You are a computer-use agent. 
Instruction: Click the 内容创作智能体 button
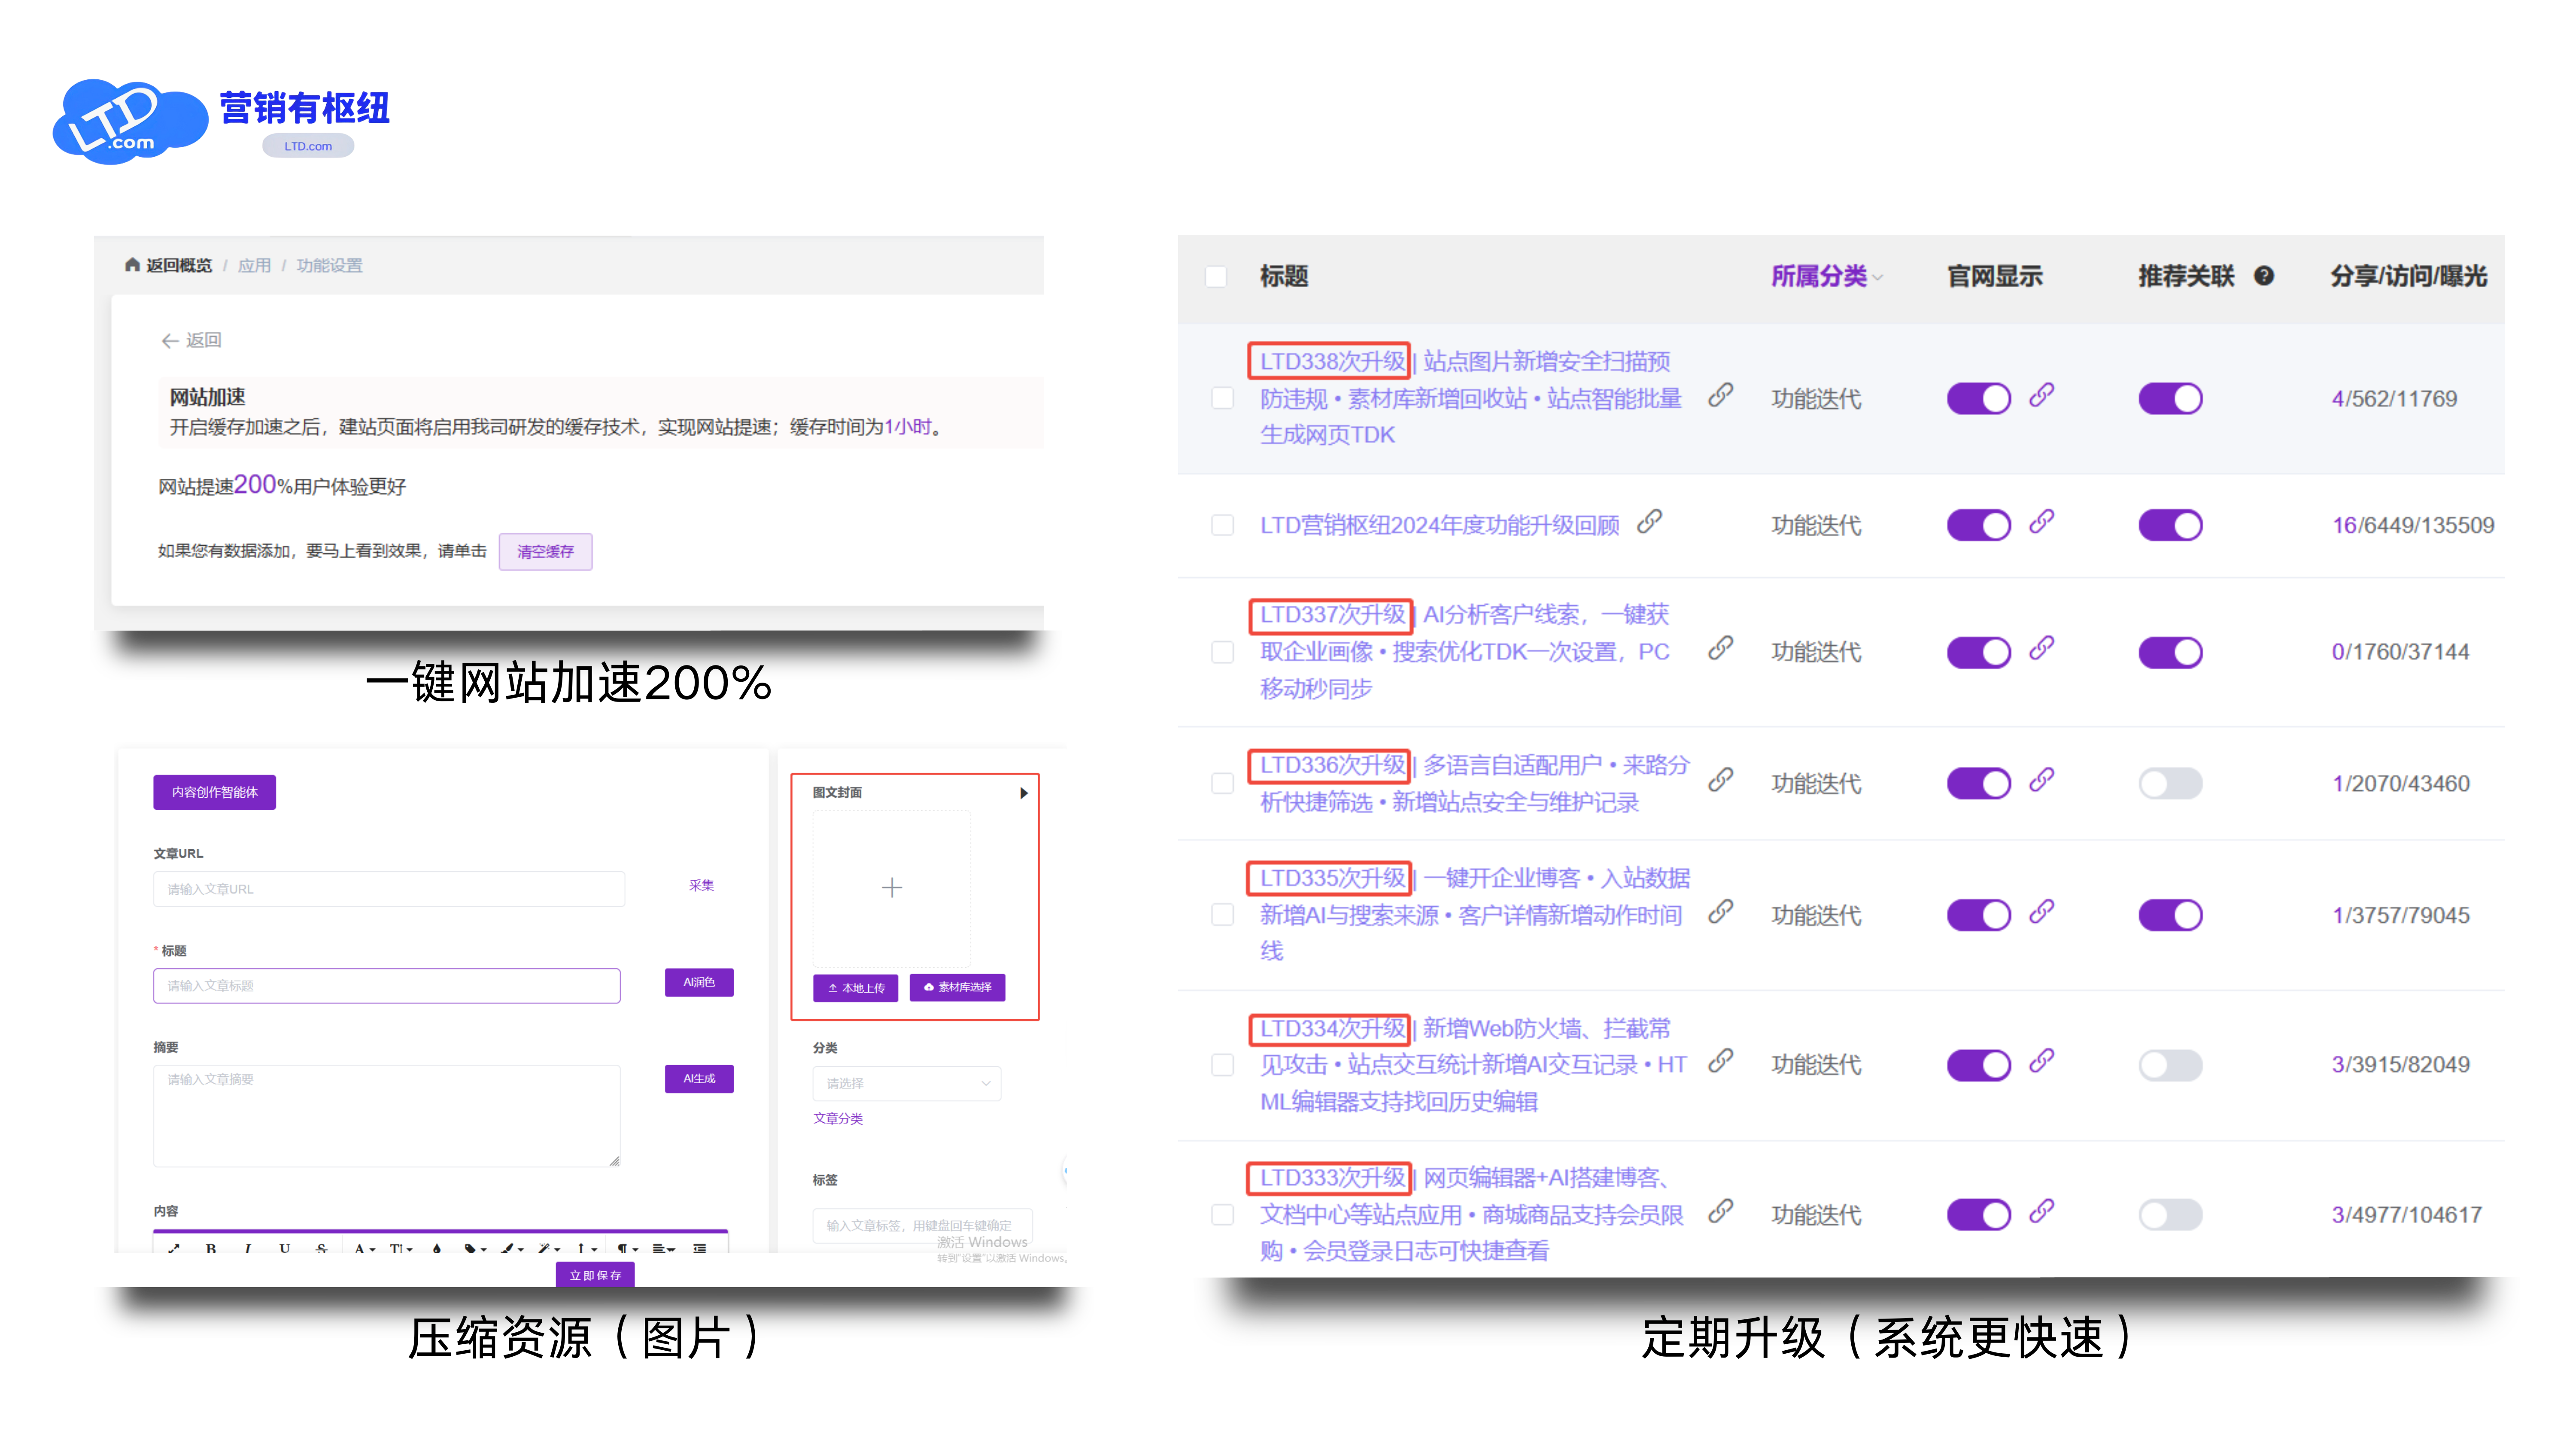[214, 792]
